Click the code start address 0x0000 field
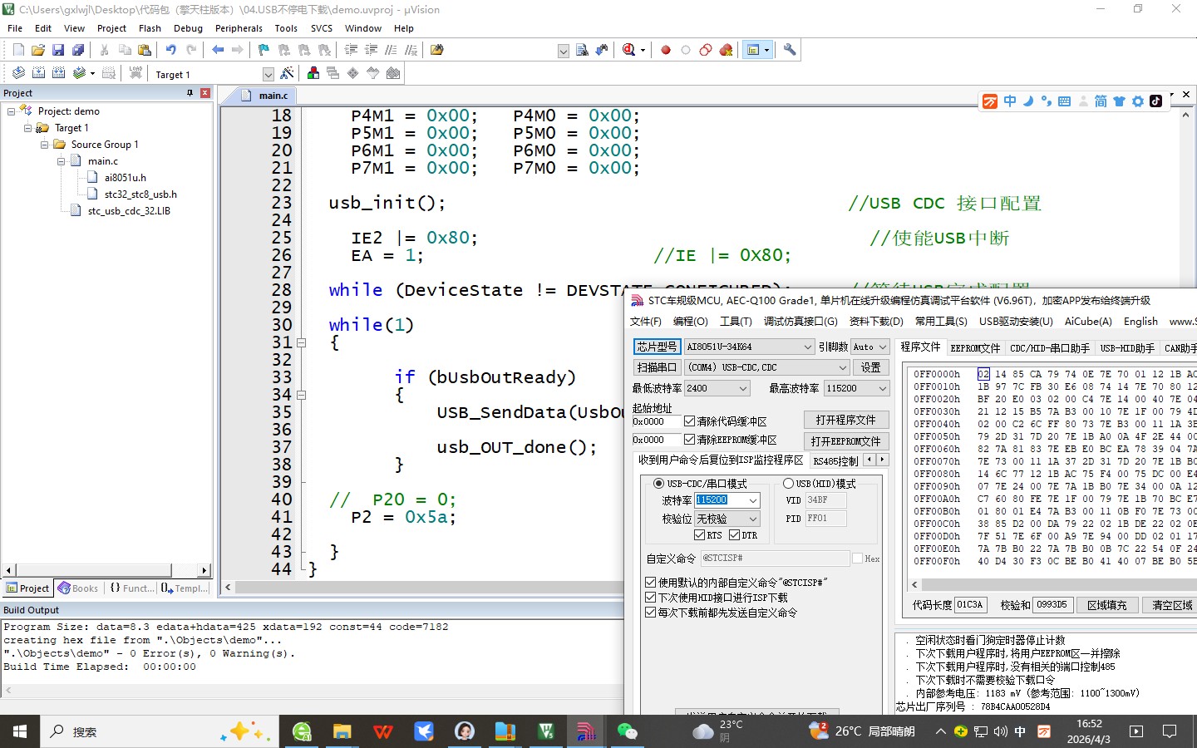This screenshot has width=1197, height=748. pyautogui.click(x=657, y=421)
